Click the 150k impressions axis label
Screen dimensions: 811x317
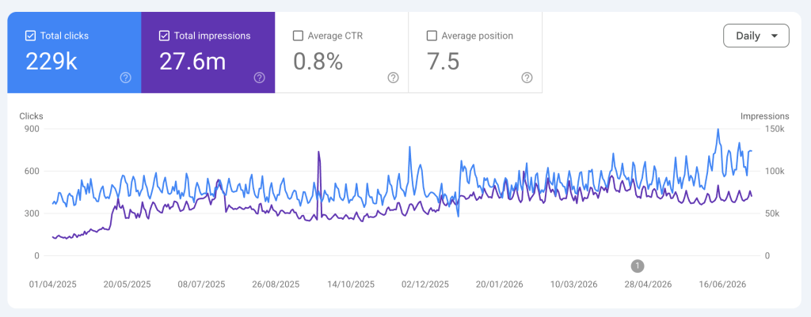point(776,129)
